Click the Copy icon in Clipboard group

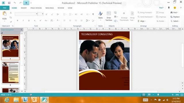tap(11, 17)
